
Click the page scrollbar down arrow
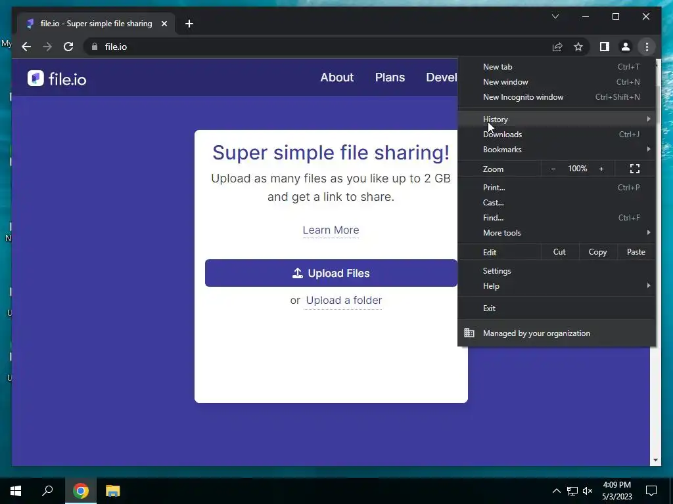(x=655, y=460)
